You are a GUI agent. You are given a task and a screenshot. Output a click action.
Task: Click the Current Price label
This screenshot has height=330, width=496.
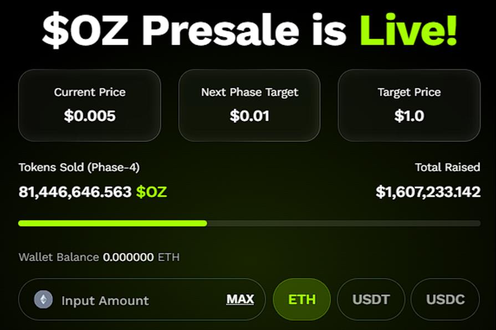click(x=90, y=92)
